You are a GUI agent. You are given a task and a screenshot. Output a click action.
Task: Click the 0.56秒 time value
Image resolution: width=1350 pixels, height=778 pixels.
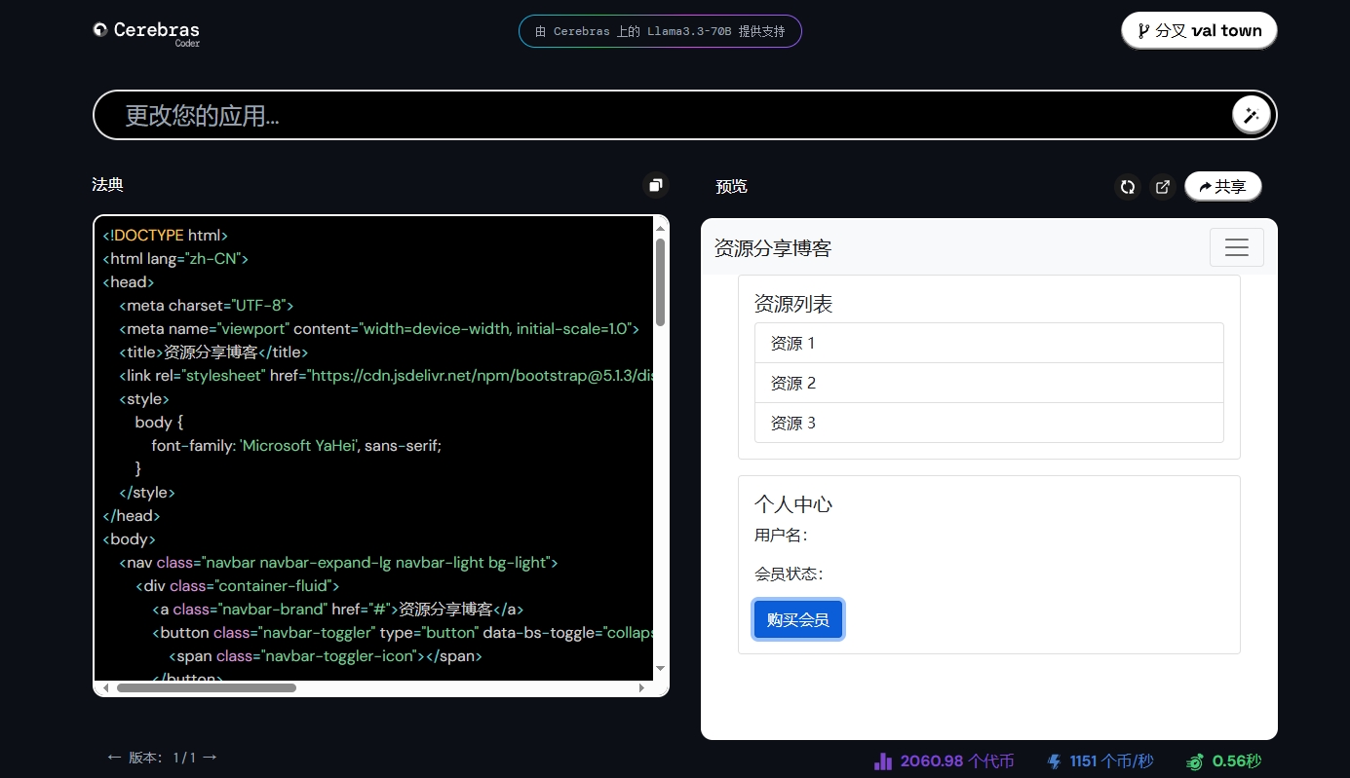[1237, 761]
